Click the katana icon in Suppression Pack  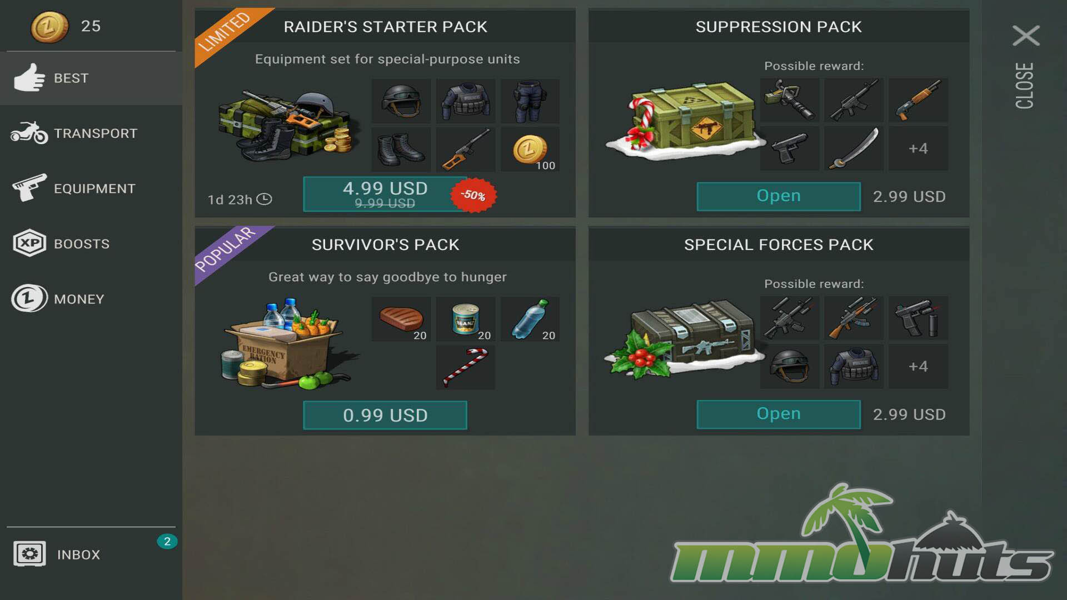click(x=854, y=148)
